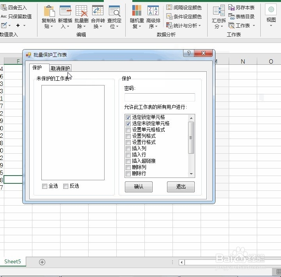281x277 pixels.
Task: Toggle 选定锁定单元格 checkbox
Action: pos(128,117)
